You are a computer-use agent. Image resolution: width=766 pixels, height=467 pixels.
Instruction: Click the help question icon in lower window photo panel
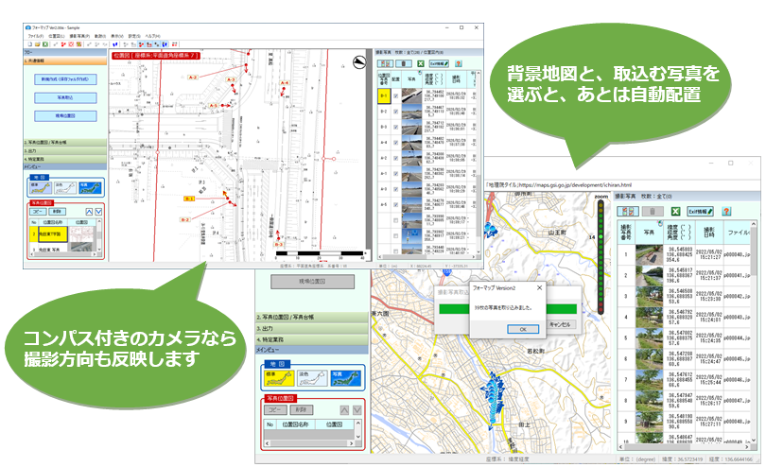point(726,211)
